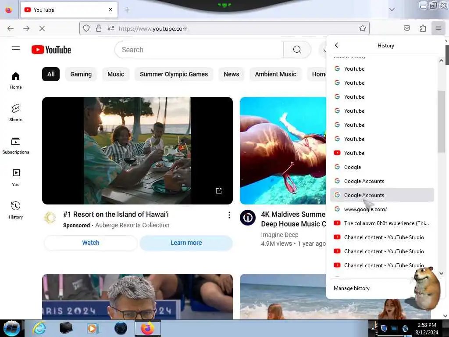Image resolution: width=449 pixels, height=337 pixels.
Task: Open the YouTube history entry with red icon
Action: (382, 153)
